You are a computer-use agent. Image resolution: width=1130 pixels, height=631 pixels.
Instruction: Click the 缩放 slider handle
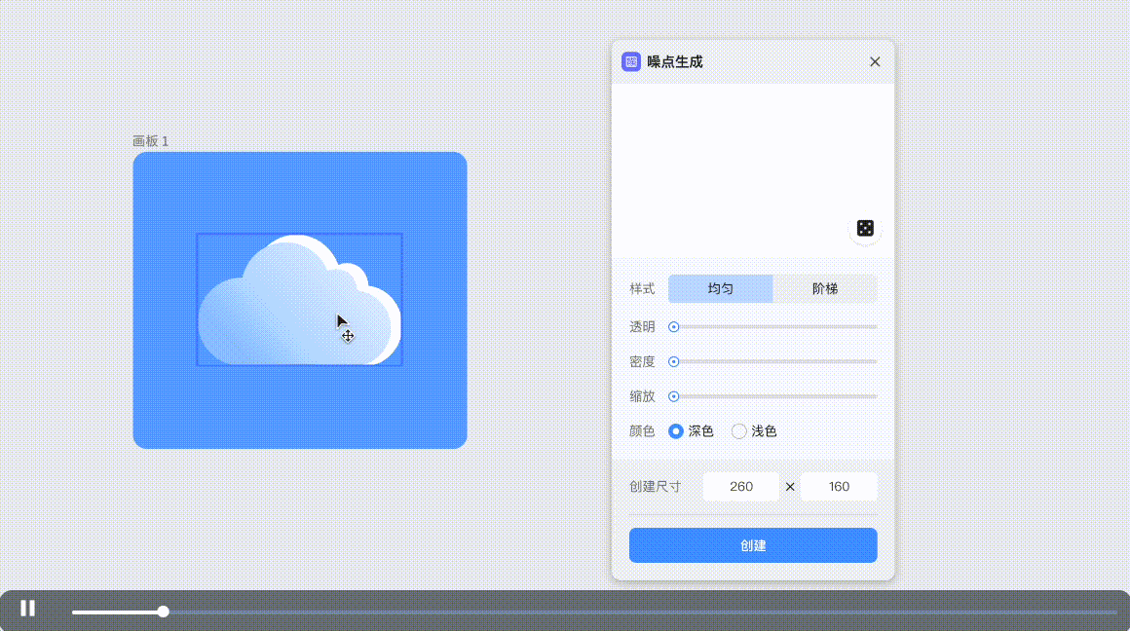point(673,396)
